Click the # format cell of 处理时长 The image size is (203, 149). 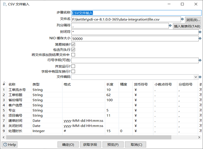point(84,131)
